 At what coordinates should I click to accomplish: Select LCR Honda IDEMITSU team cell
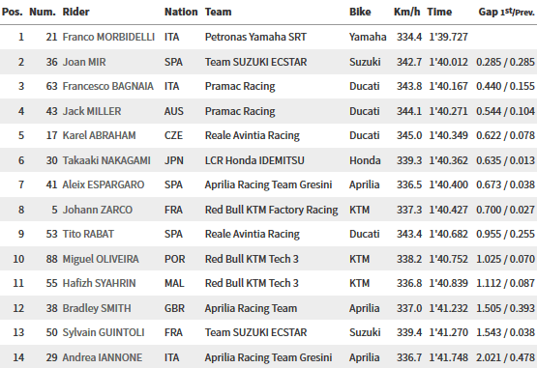pyautogui.click(x=254, y=160)
